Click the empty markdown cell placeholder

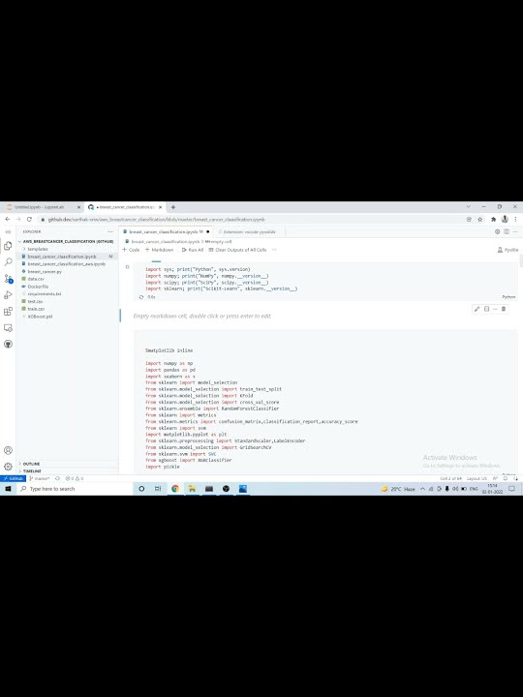(x=201, y=316)
